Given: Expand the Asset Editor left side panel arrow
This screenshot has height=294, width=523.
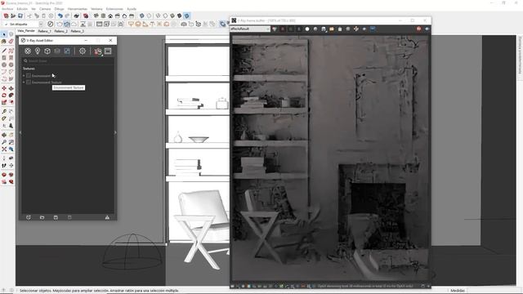Looking at the screenshot, I should (20, 132).
